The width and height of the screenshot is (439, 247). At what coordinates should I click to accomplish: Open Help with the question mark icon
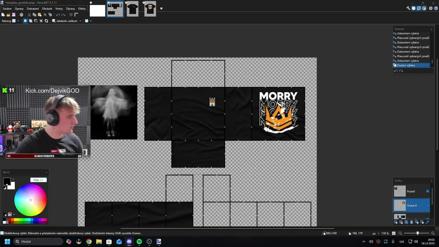pyautogui.click(x=436, y=8)
